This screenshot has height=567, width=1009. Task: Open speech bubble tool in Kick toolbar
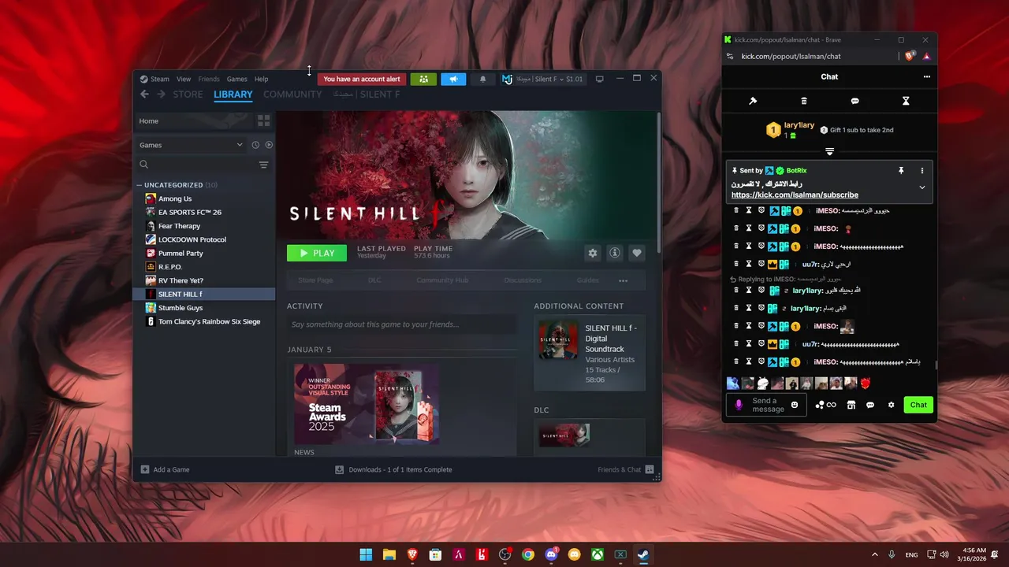tap(855, 101)
